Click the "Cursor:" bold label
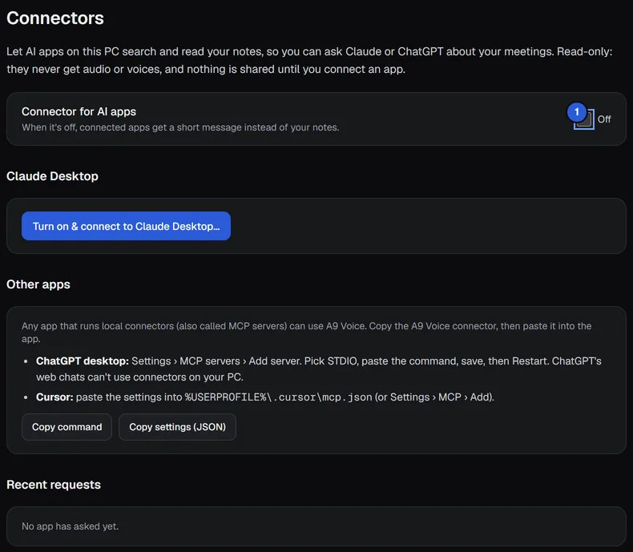 (x=54, y=397)
